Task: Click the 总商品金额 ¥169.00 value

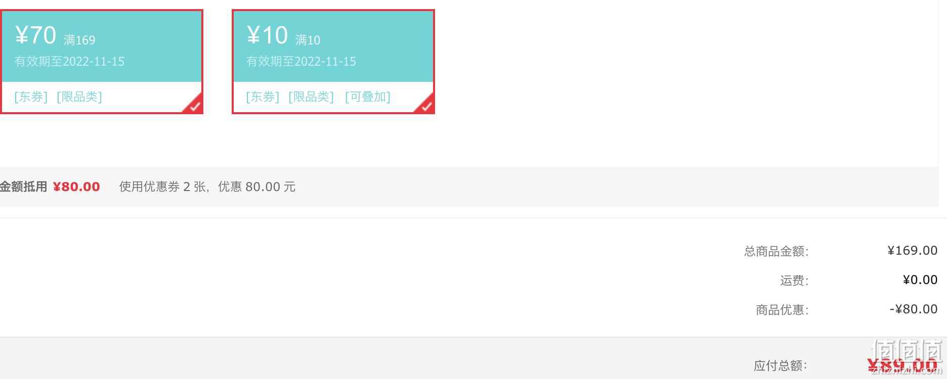Action: pos(913,251)
